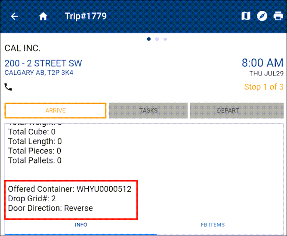Select the first page indicator dot
Viewport: 287px width, 236px height.
149,39
